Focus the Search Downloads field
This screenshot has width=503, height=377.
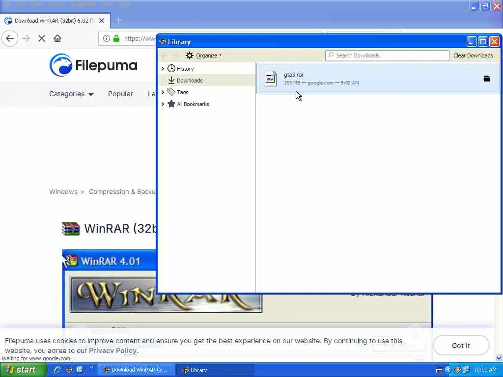[387, 55]
